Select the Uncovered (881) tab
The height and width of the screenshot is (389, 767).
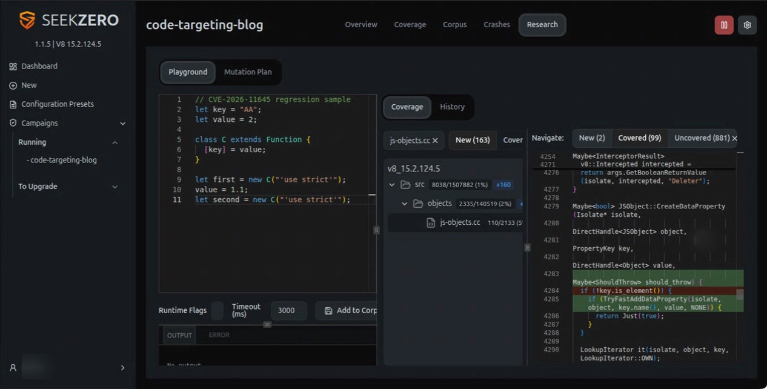702,138
